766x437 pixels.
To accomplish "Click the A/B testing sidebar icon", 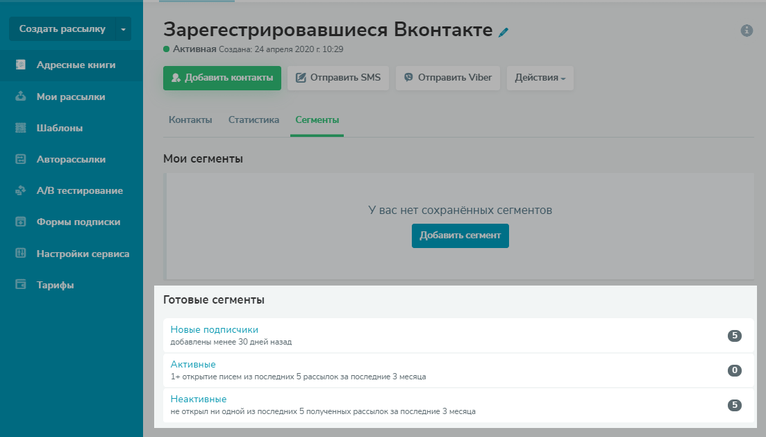I will tap(21, 190).
